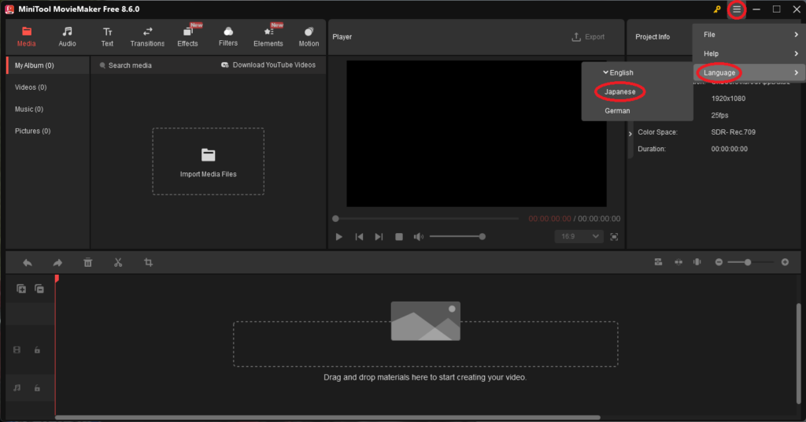Screen dimensions: 806x422
Task: Go to previous frame
Action: tap(359, 237)
